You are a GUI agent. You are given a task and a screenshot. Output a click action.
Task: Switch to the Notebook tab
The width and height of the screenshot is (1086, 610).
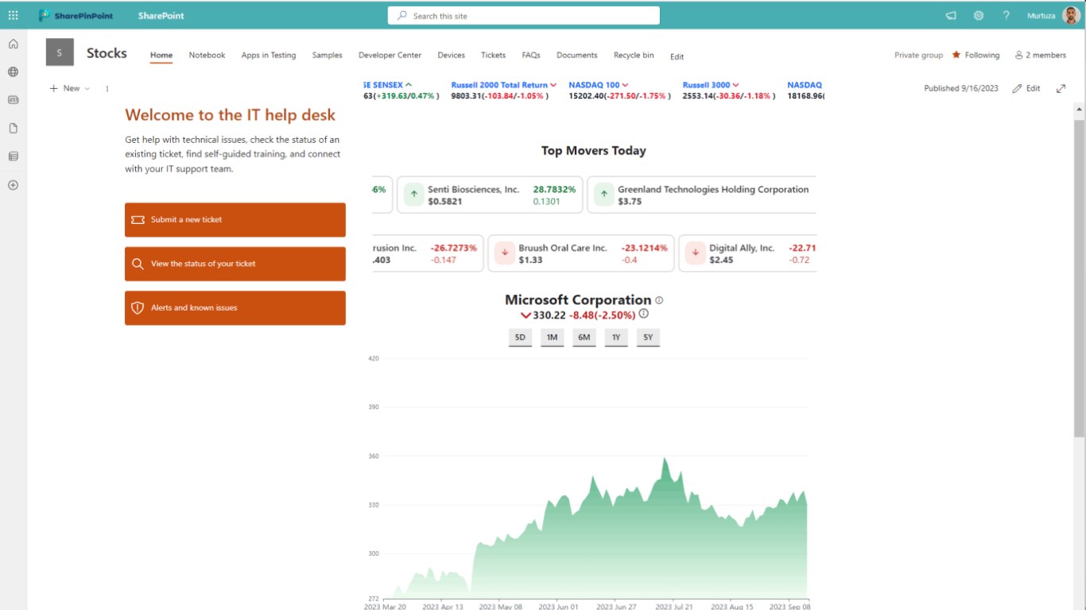207,55
